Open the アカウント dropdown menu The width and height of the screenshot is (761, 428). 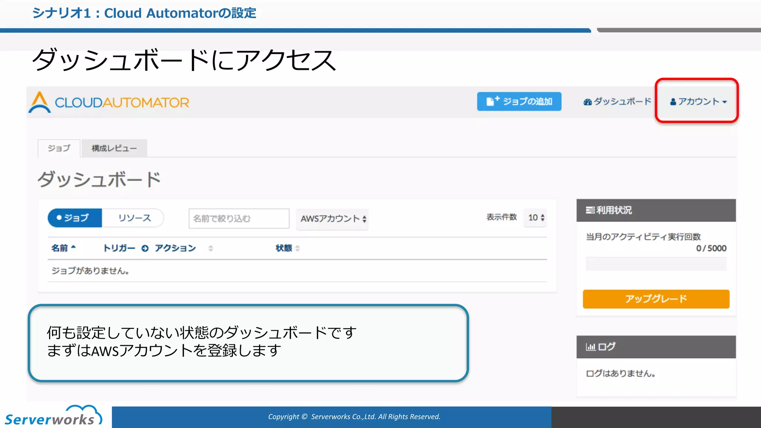698,101
